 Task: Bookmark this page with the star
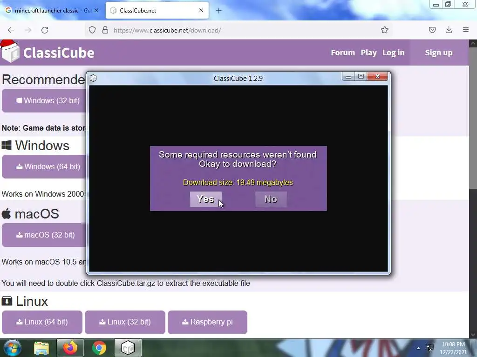(384, 30)
